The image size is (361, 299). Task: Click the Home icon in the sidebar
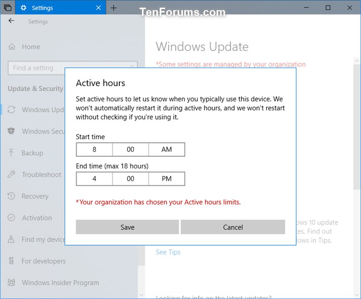pyautogui.click(x=12, y=47)
